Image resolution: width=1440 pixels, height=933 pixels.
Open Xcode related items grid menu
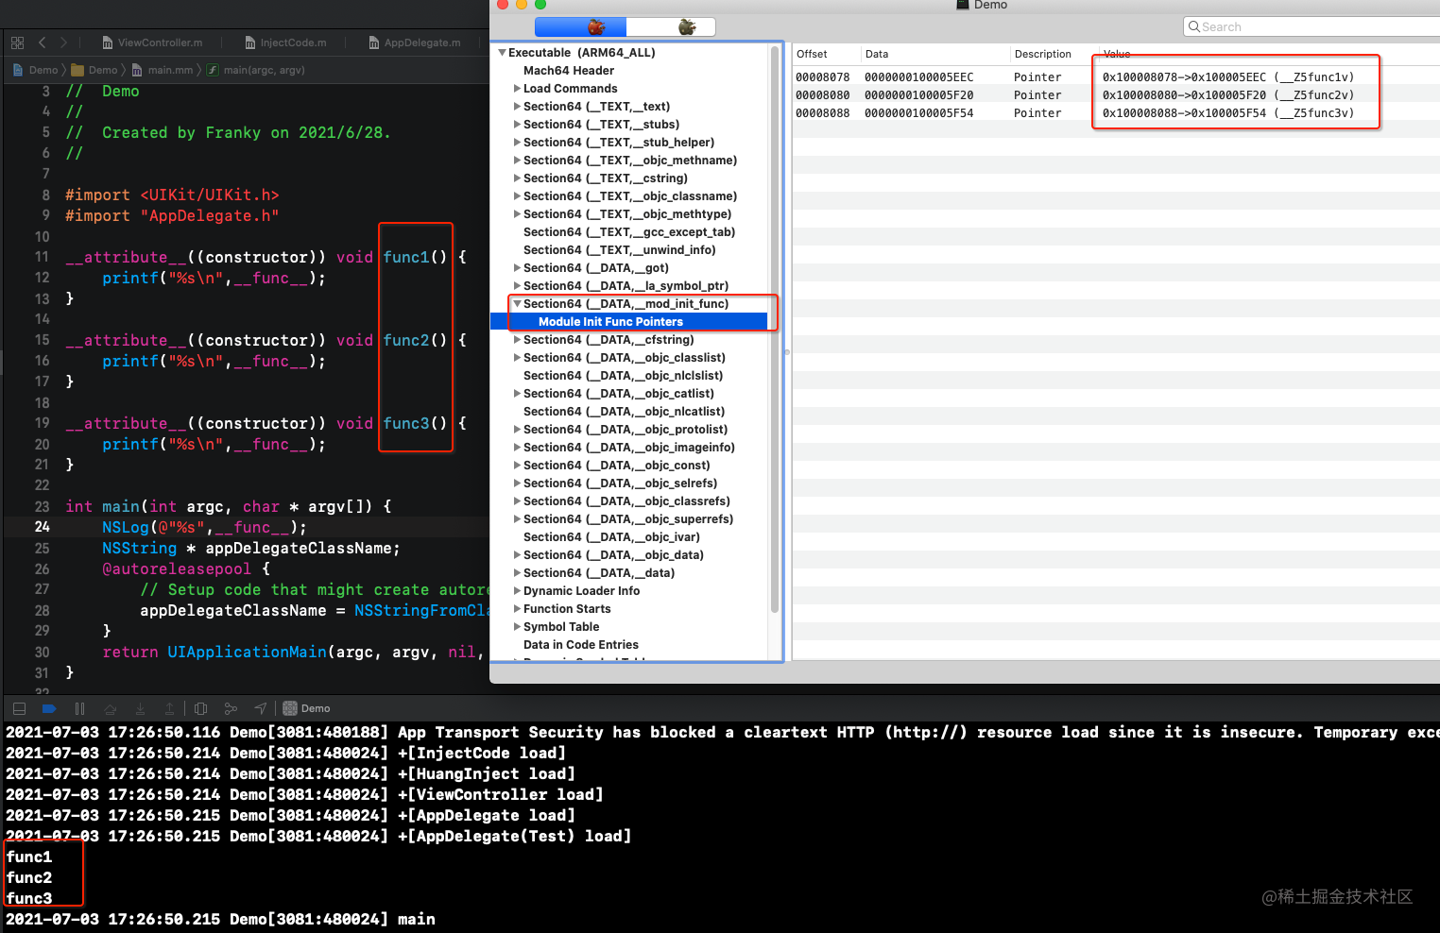(x=17, y=42)
